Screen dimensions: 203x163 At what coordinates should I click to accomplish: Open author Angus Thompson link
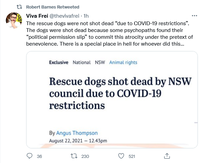(x=77, y=133)
